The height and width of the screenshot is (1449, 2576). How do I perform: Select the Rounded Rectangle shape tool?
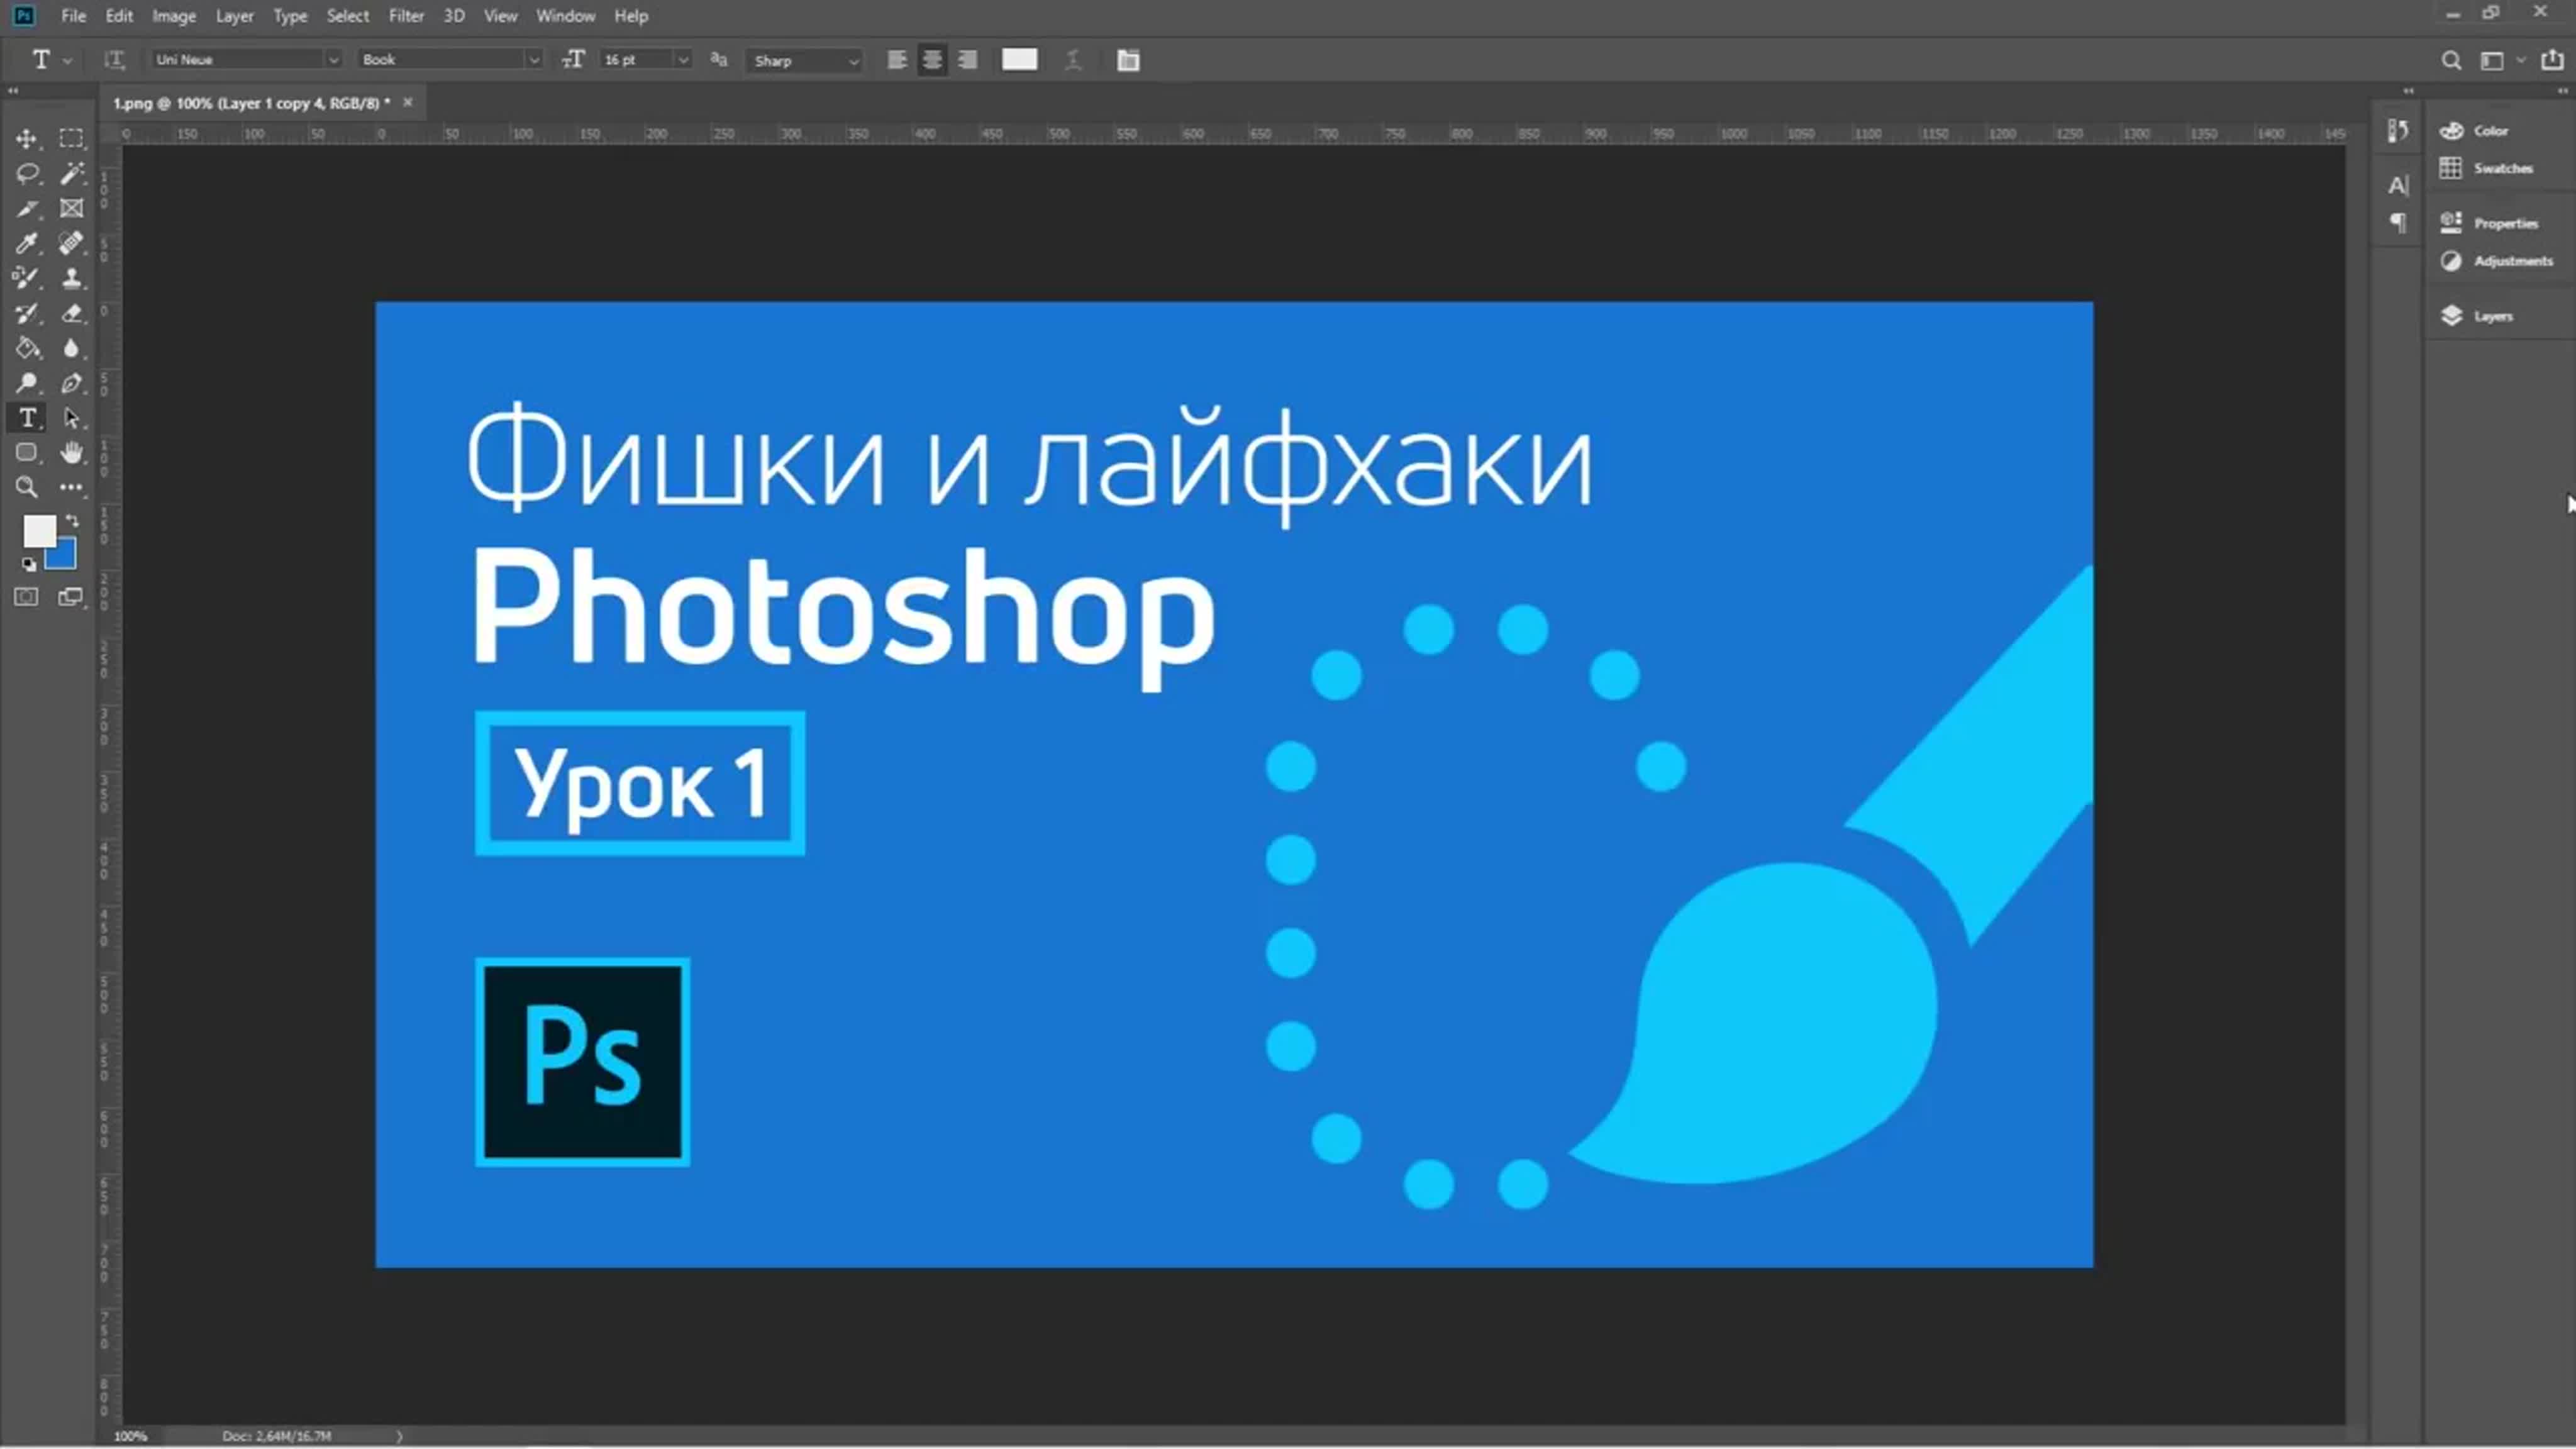(x=27, y=453)
